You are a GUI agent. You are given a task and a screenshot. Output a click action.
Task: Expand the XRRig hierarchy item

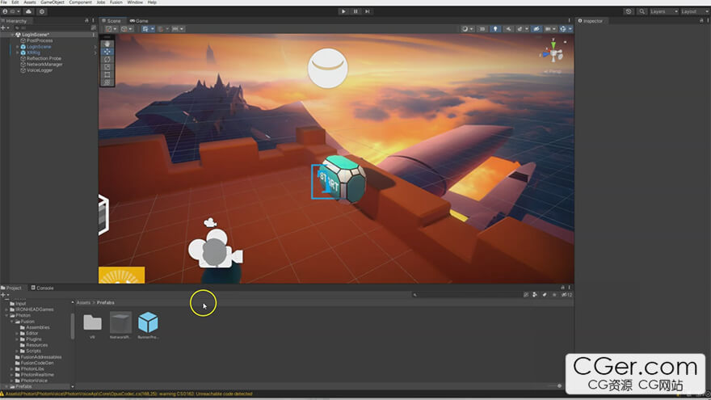click(17, 53)
